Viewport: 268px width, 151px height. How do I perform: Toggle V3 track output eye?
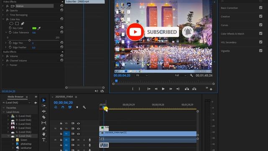click(78, 123)
